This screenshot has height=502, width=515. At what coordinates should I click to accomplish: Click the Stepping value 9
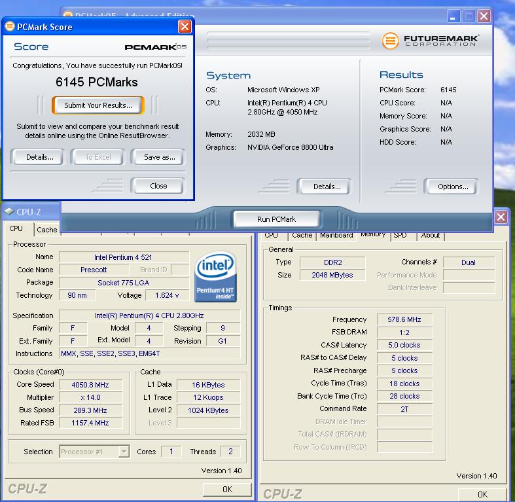click(x=223, y=328)
